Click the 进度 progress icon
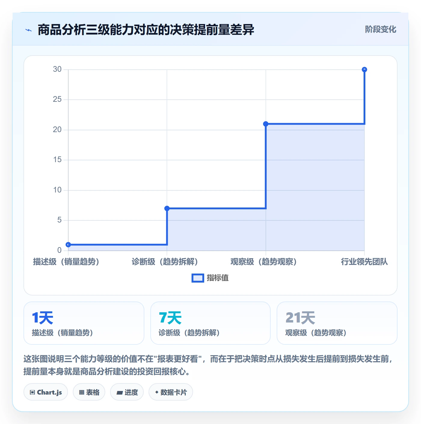This screenshot has width=421, height=424. pos(120,392)
